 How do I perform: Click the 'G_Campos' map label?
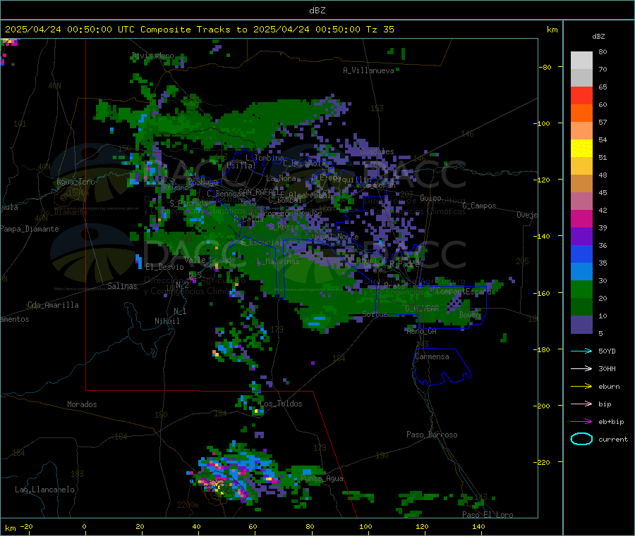(x=480, y=206)
